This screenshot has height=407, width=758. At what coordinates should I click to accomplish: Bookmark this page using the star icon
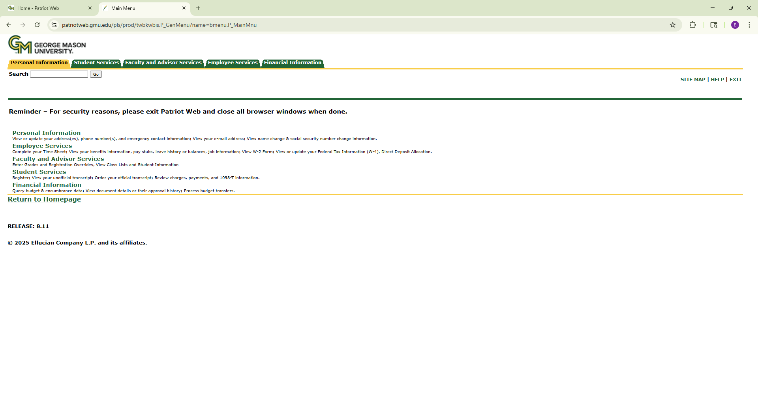672,24
